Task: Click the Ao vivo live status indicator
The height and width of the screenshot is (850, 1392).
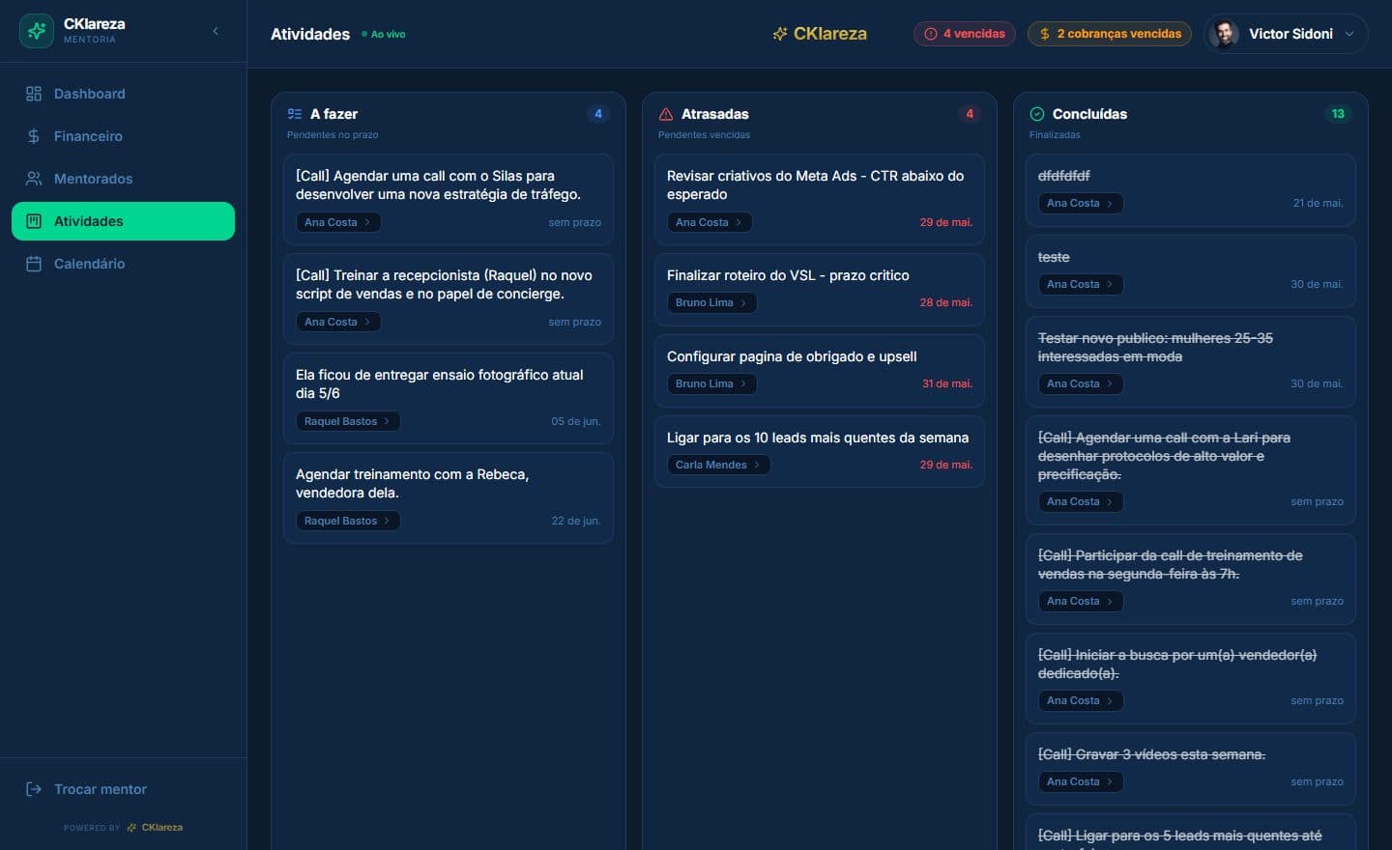Action: (x=384, y=34)
